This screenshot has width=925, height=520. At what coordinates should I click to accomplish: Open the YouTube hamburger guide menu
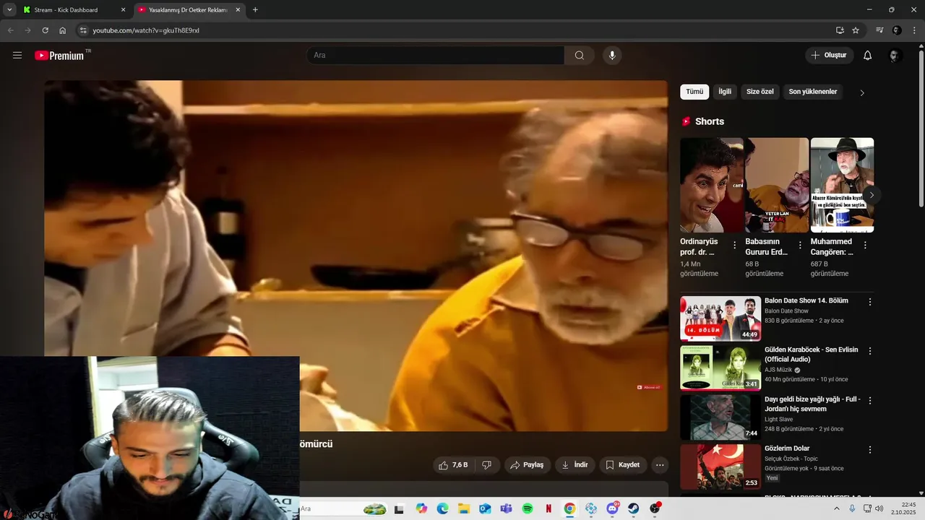(17, 55)
